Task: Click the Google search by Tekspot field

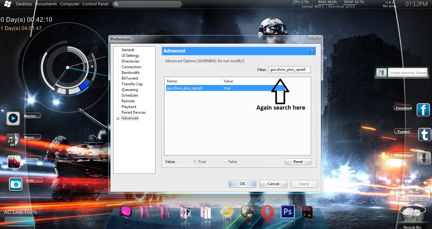Action: pos(408,73)
